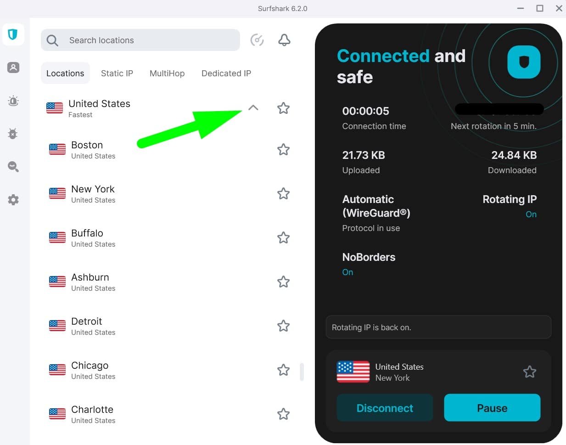This screenshot has width=566, height=445.
Task: Click the Search locations field
Action: tap(140, 40)
